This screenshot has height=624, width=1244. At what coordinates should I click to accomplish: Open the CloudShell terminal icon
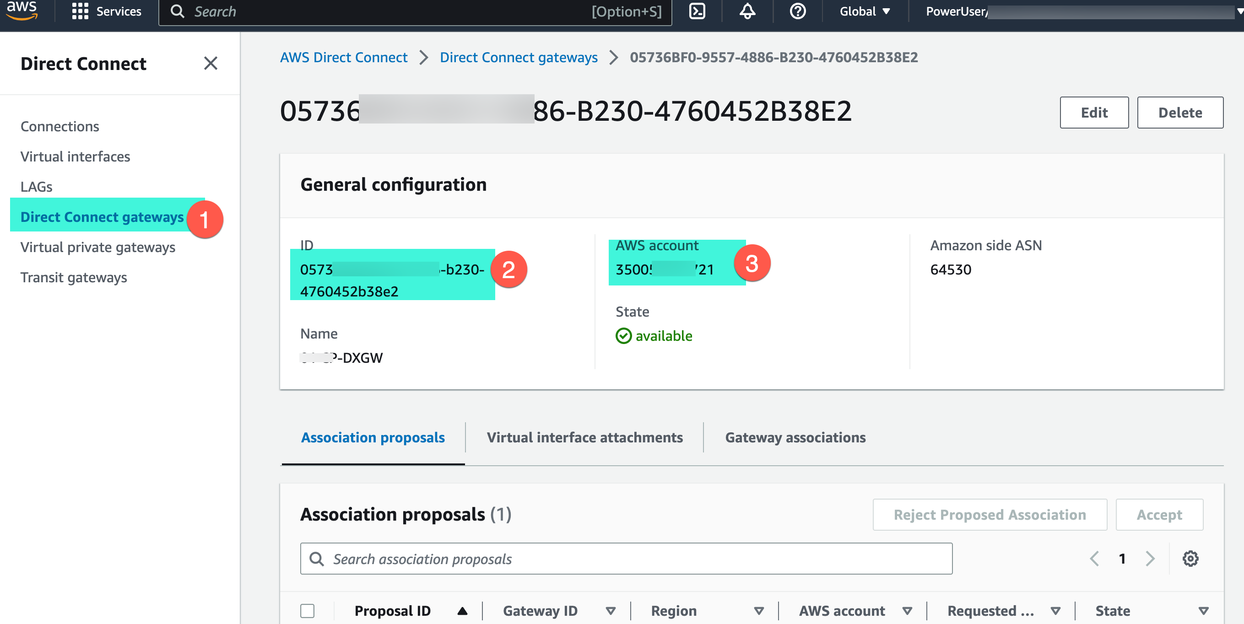697,11
